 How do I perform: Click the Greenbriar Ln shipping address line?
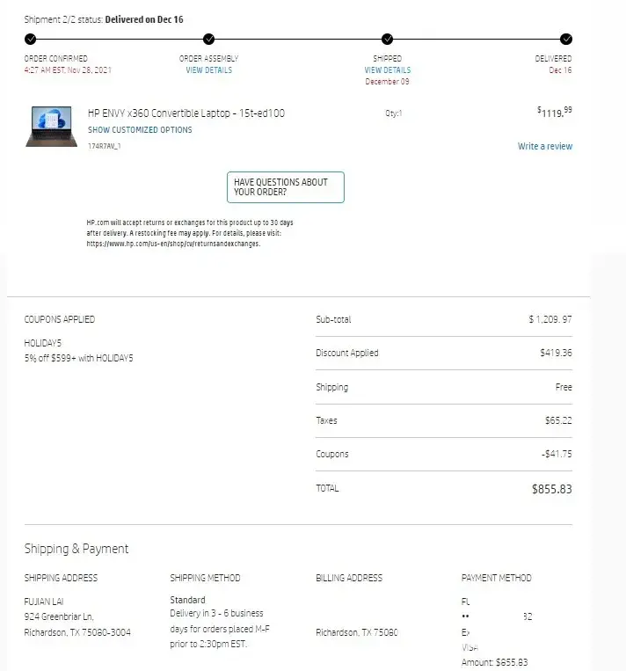59,616
